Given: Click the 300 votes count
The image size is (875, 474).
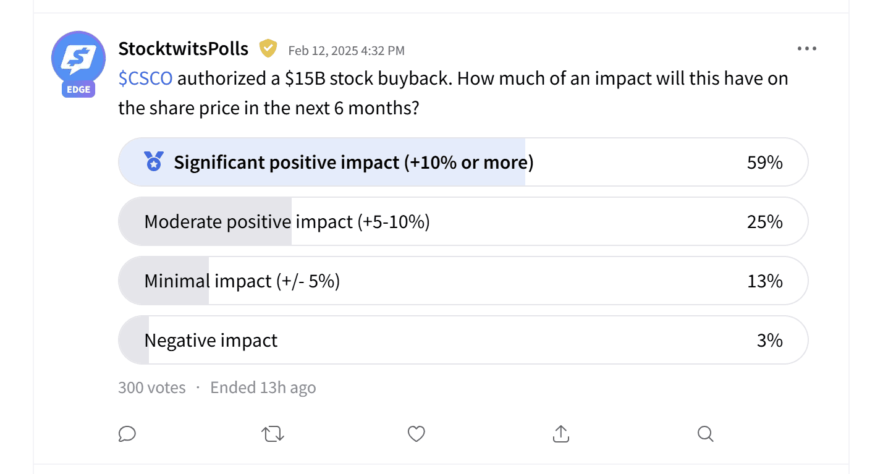Looking at the screenshot, I should tap(152, 387).
